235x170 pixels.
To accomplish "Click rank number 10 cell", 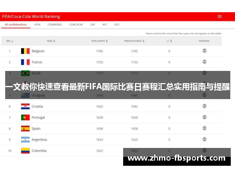I will point(10,151).
